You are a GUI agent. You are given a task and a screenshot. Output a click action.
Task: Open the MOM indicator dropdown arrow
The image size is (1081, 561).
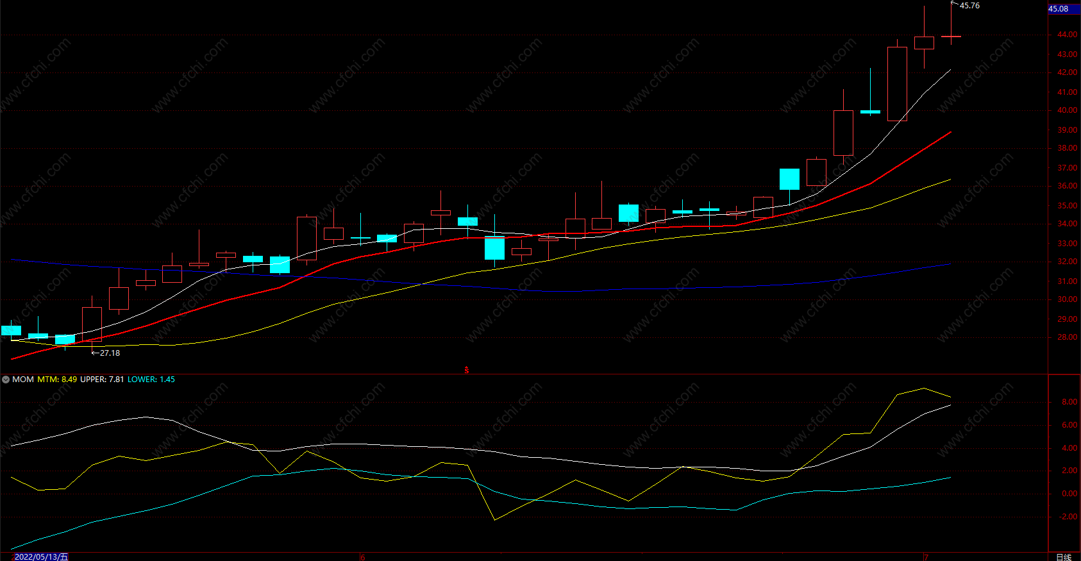6,380
